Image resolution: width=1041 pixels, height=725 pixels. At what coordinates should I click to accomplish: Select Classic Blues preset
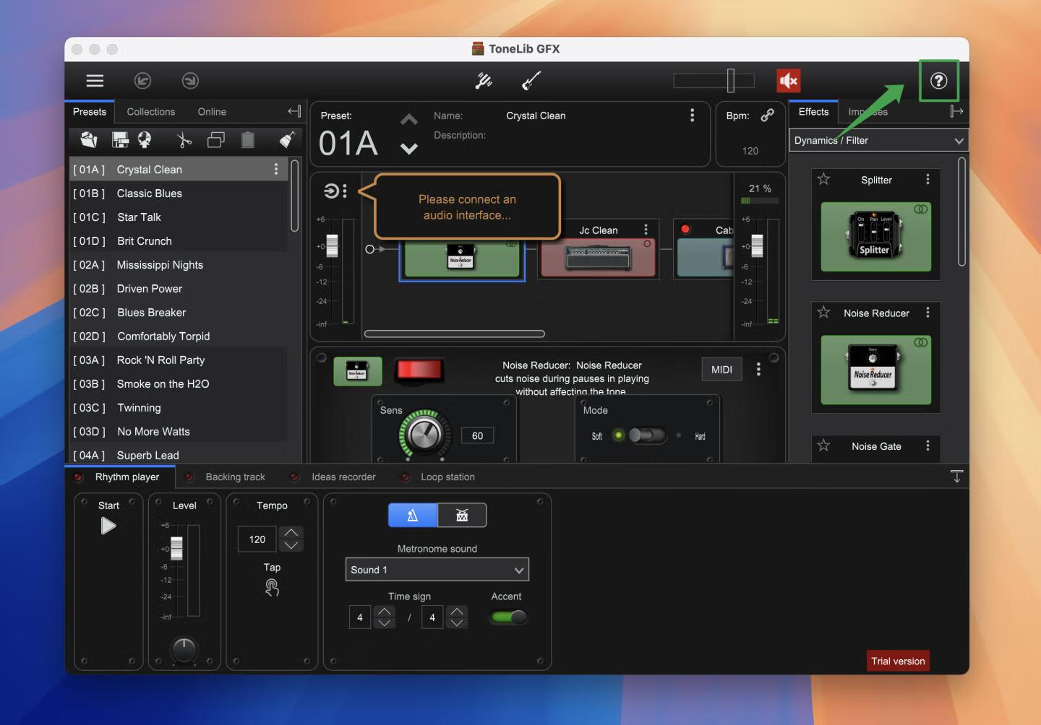pos(179,193)
